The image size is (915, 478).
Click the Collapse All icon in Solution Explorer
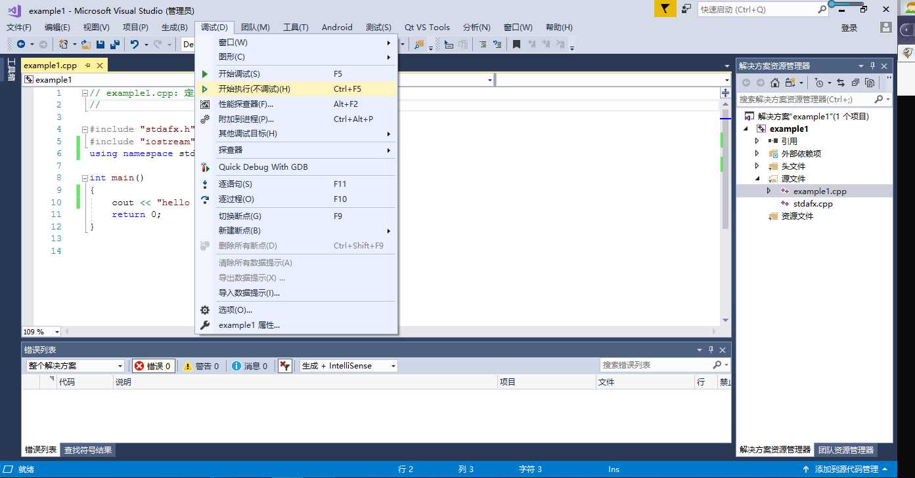pos(855,83)
